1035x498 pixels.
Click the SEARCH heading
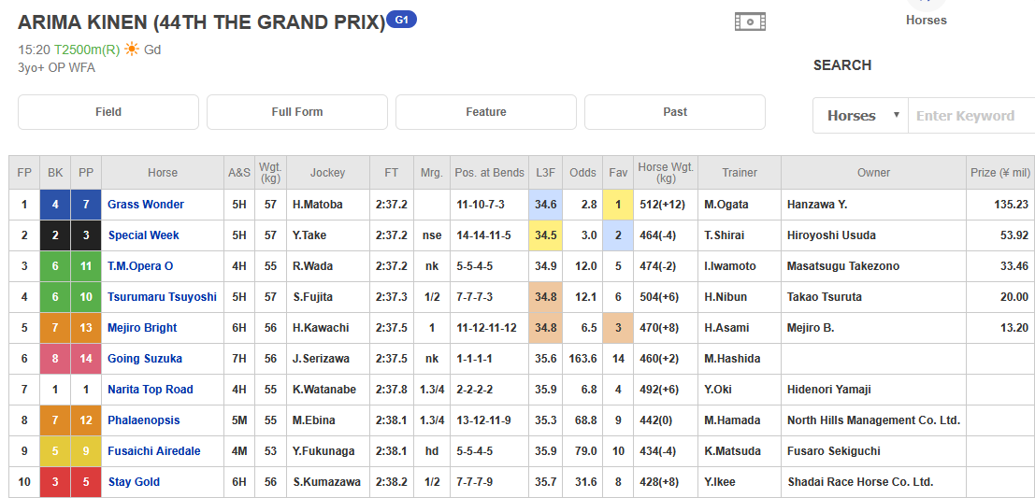[842, 65]
